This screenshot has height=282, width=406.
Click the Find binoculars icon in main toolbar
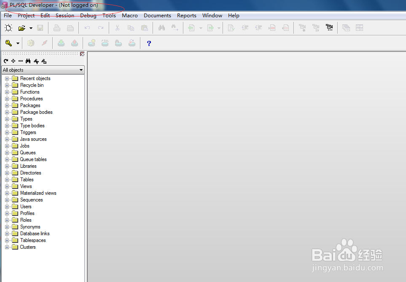tap(161, 27)
